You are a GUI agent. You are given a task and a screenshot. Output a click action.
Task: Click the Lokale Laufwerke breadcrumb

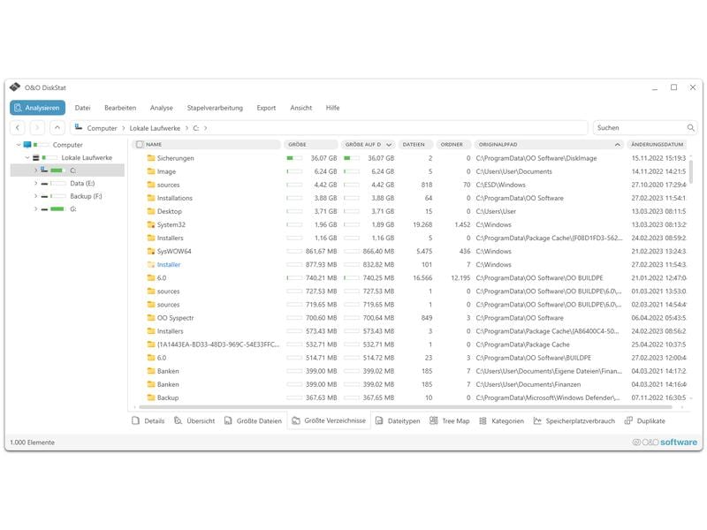[155, 128]
